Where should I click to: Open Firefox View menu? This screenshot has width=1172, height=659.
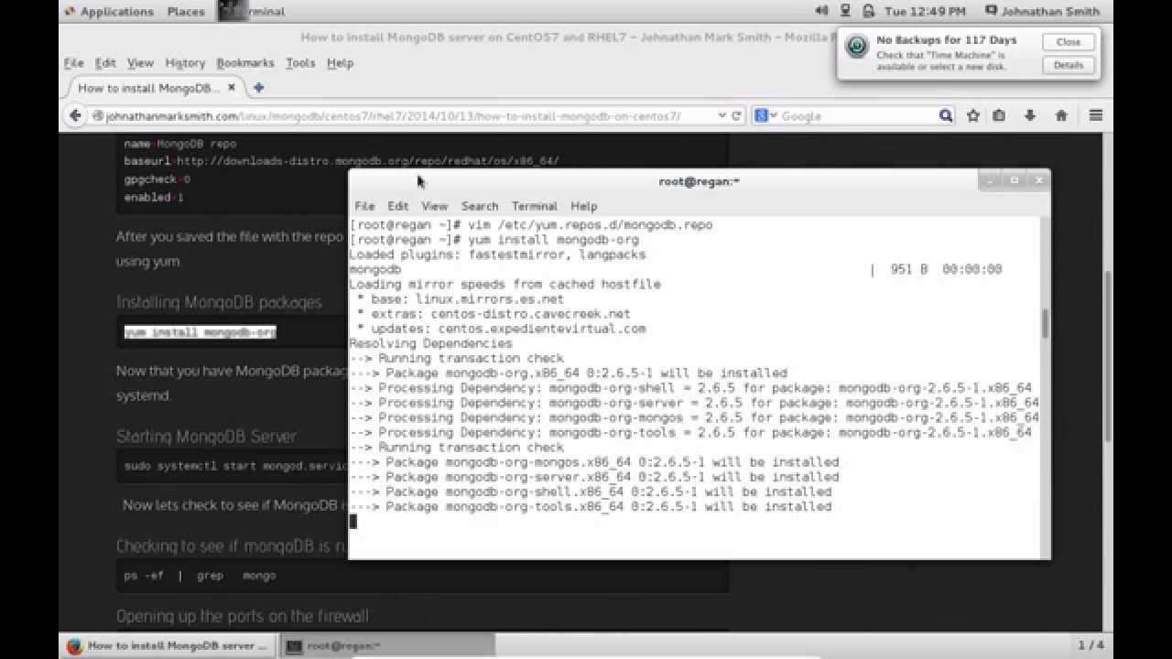pos(140,63)
